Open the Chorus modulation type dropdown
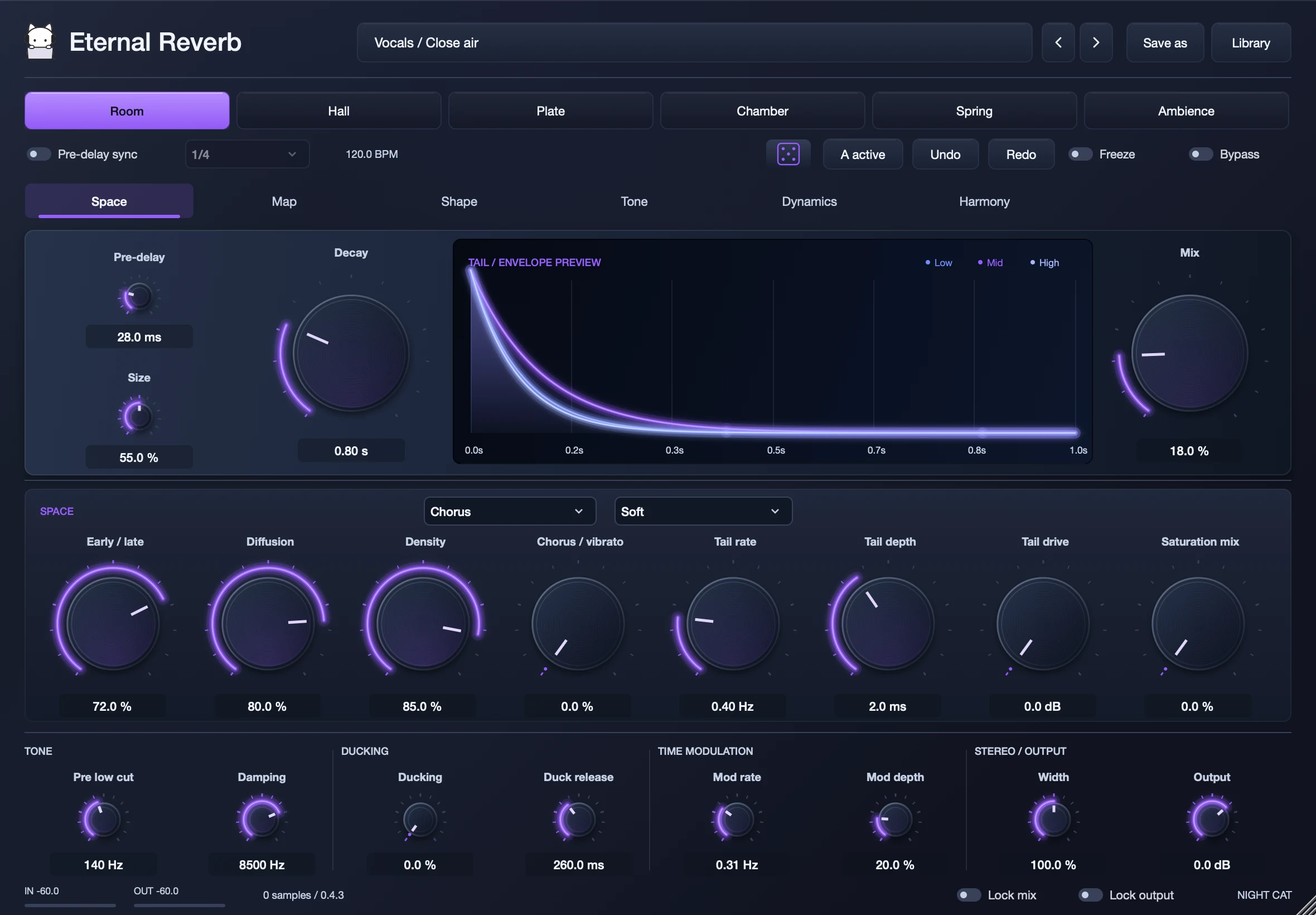Viewport: 1316px width, 915px height. [510, 511]
